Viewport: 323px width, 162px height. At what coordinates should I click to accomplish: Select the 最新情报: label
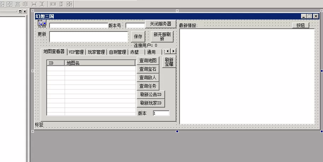[188, 25]
